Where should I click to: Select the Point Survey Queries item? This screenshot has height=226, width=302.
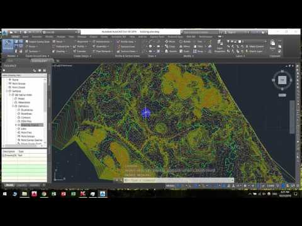(31, 140)
